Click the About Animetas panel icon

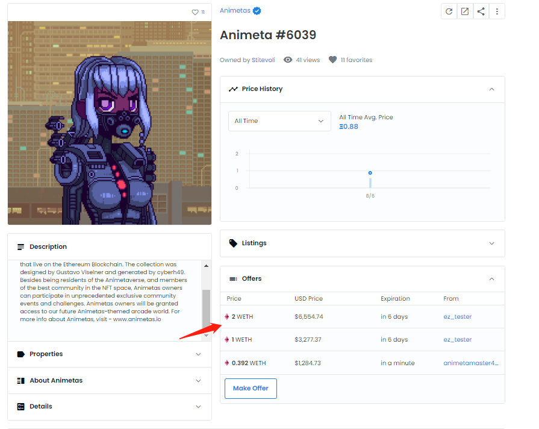click(20, 380)
